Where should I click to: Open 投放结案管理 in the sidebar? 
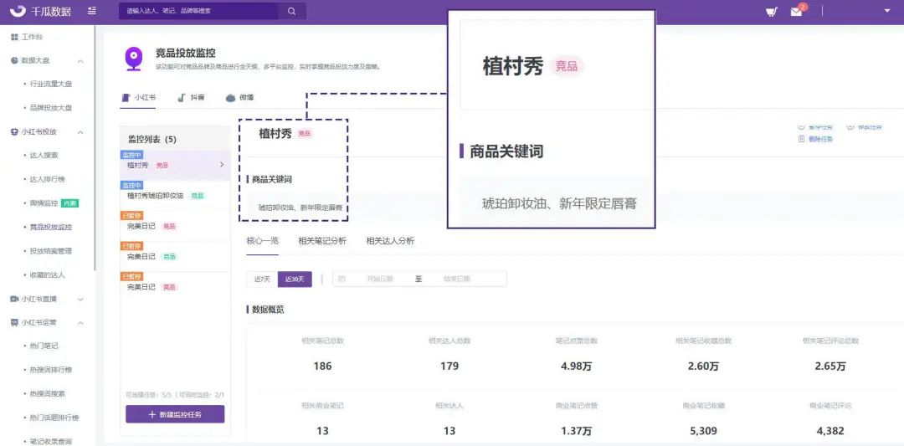pyautogui.click(x=51, y=251)
